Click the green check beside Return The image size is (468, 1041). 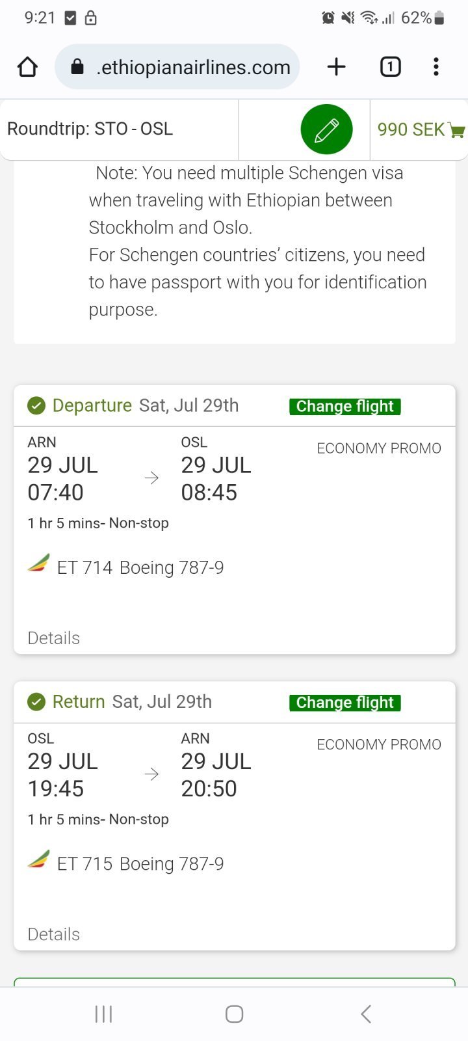click(36, 702)
